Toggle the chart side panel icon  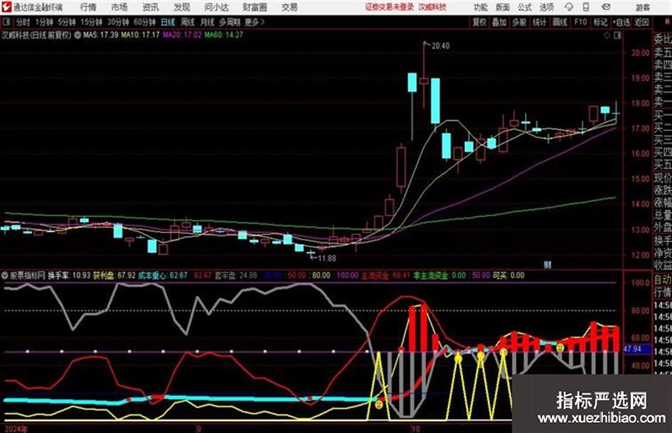tap(617, 36)
